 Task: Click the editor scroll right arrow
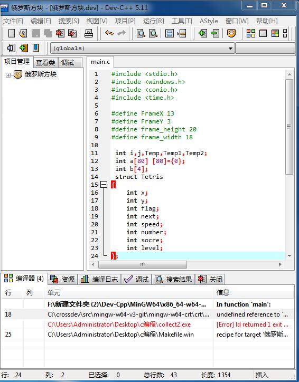280,264
